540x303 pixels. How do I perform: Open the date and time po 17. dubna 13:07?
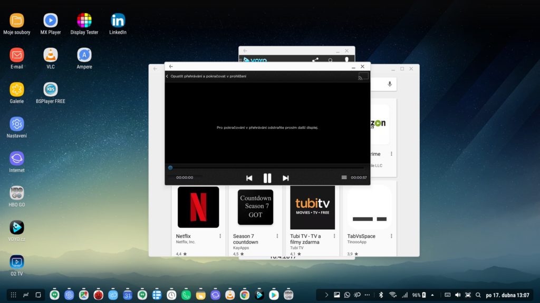(x=508, y=295)
